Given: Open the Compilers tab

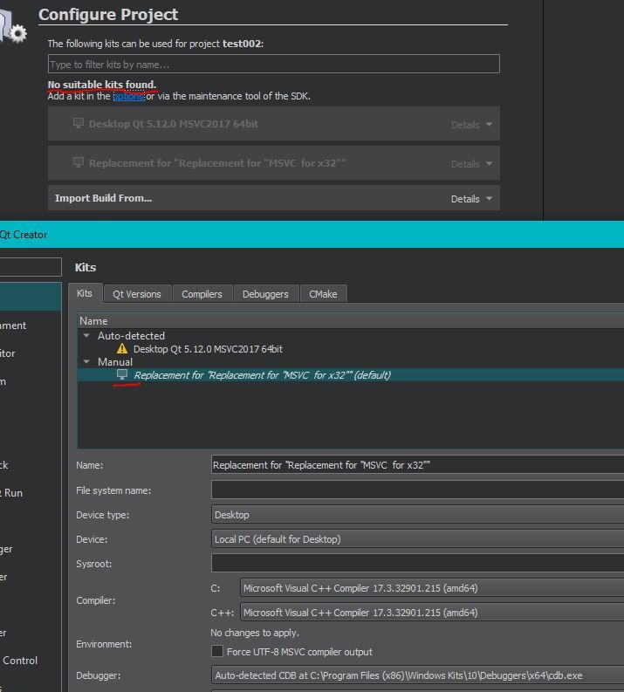Looking at the screenshot, I should click(202, 294).
